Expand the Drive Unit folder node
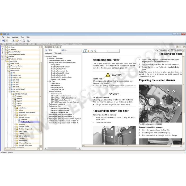This screenshot has height=186, width=186. [15, 124]
